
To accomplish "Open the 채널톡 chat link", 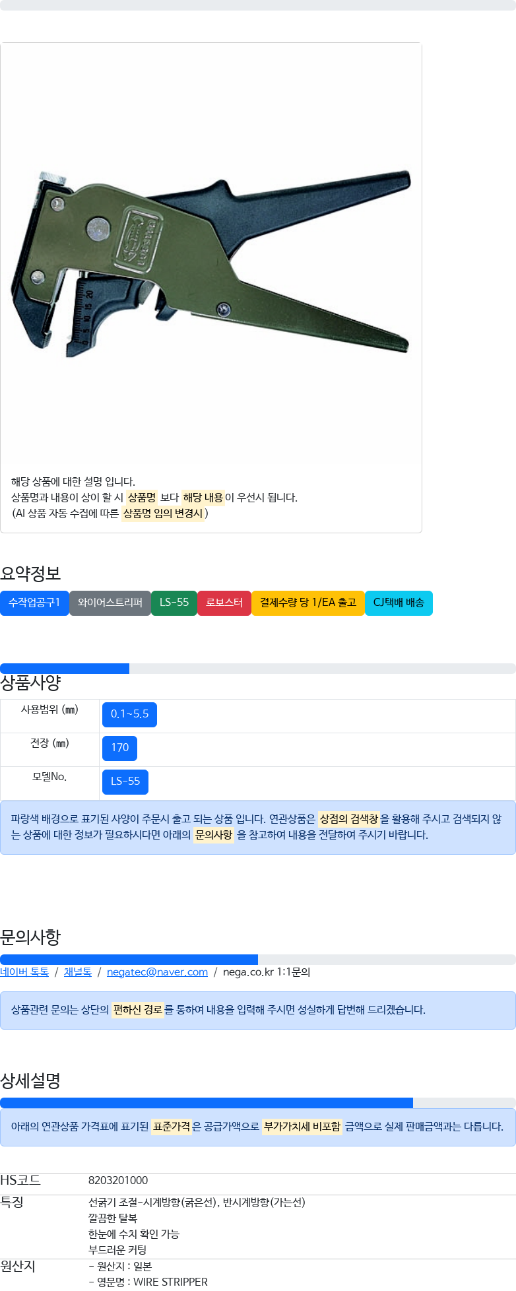I will (78, 972).
